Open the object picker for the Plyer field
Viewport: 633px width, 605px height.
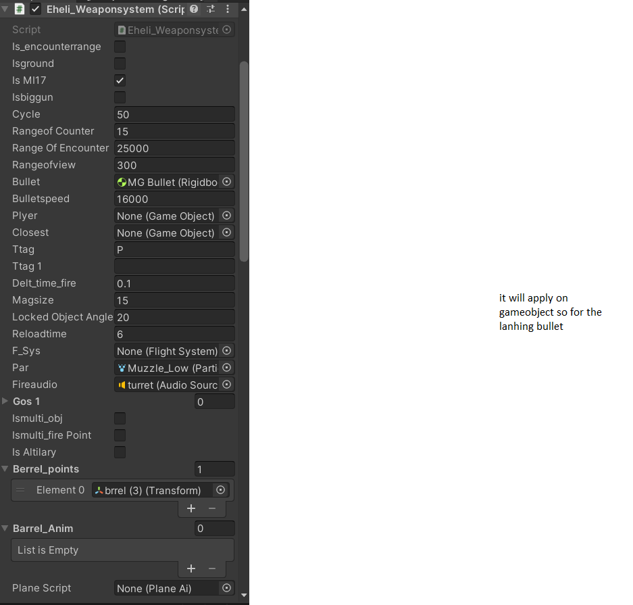click(x=228, y=216)
